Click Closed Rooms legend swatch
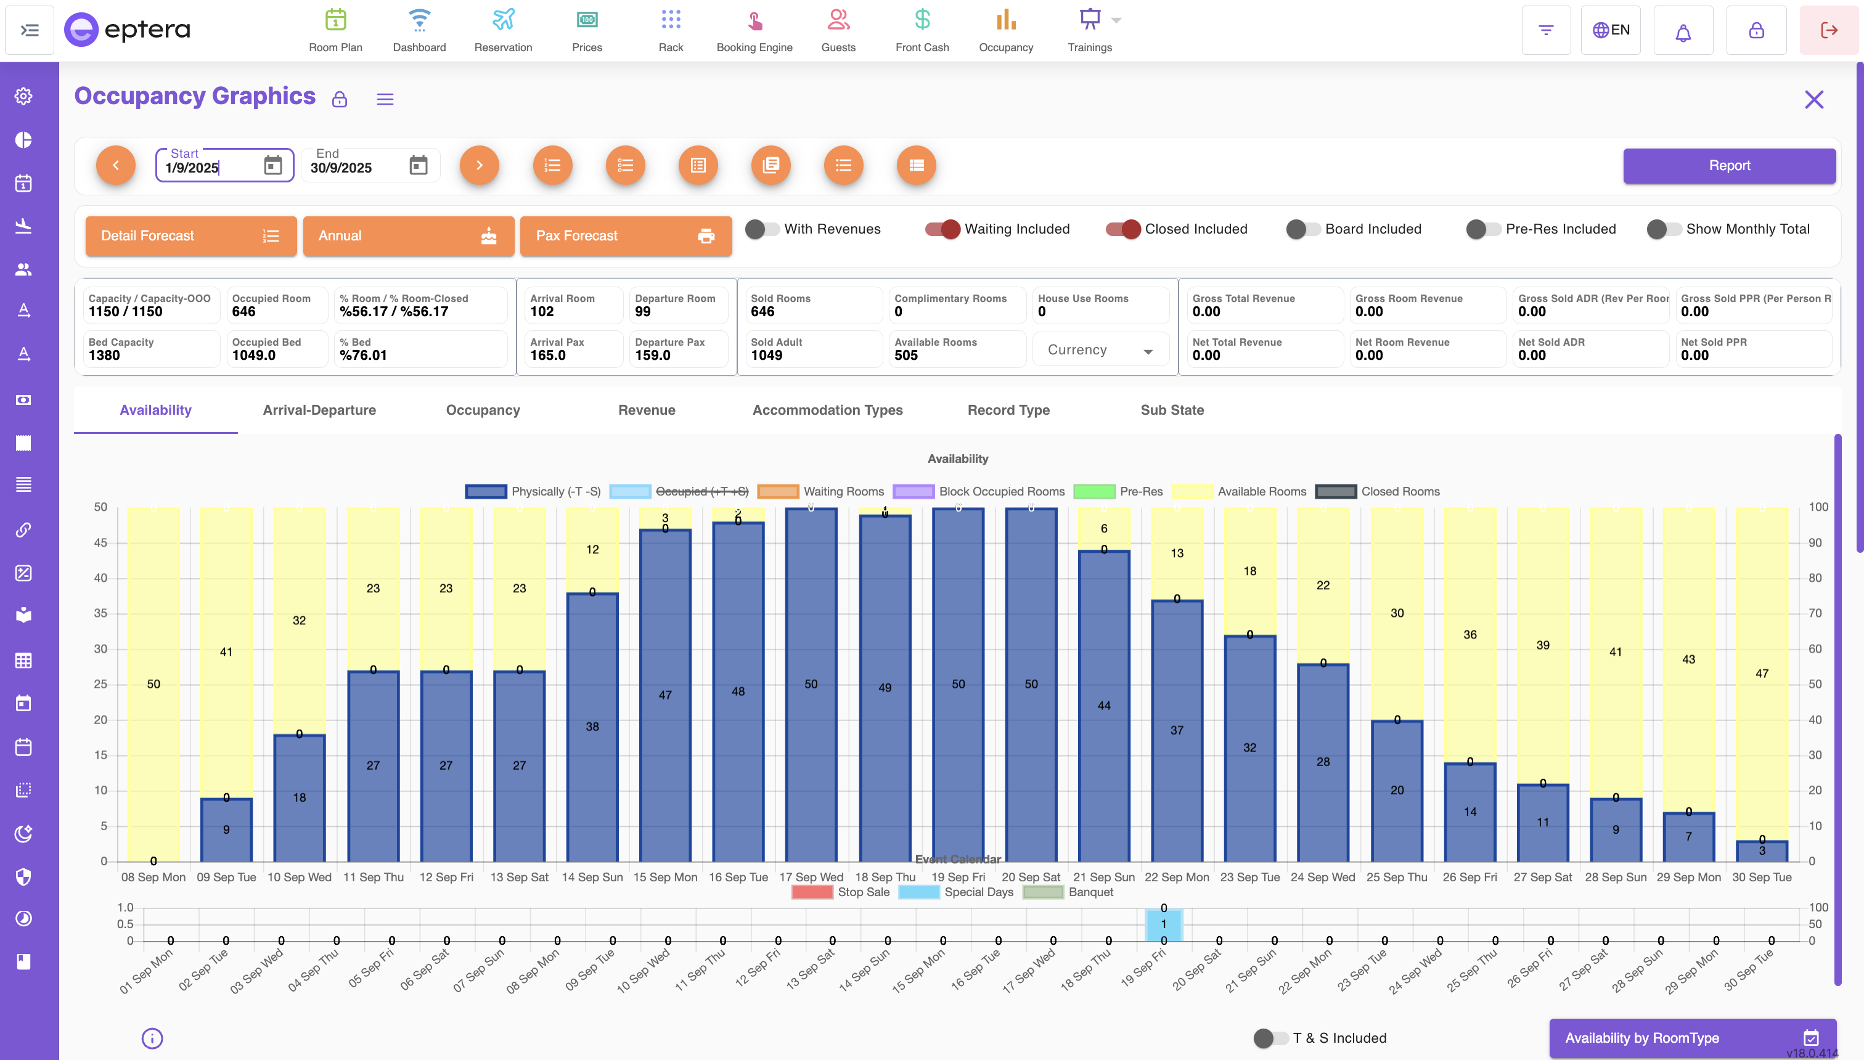The height and width of the screenshot is (1060, 1864). [1335, 492]
